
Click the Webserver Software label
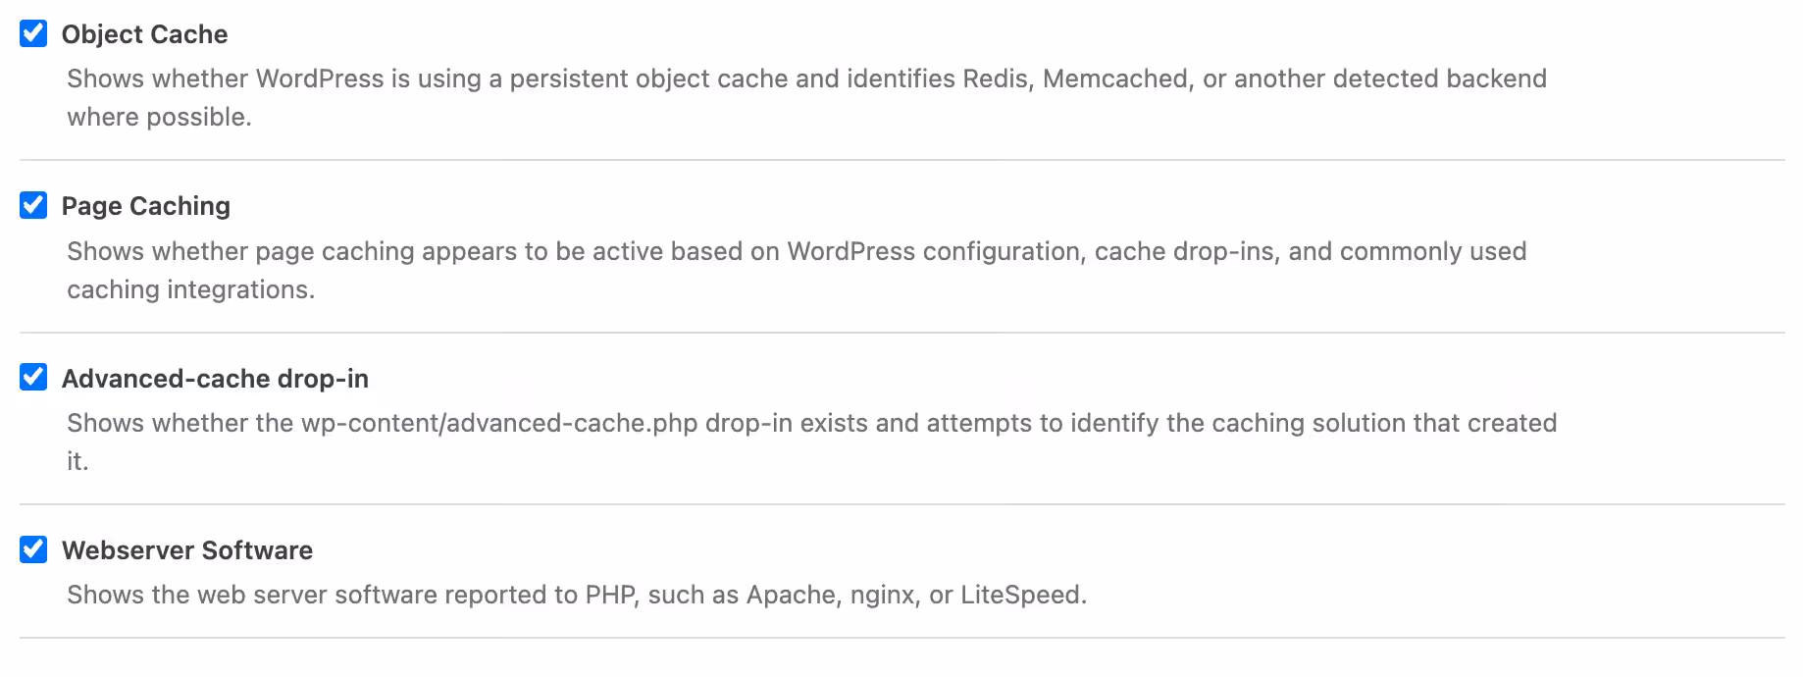pyautogui.click(x=187, y=550)
